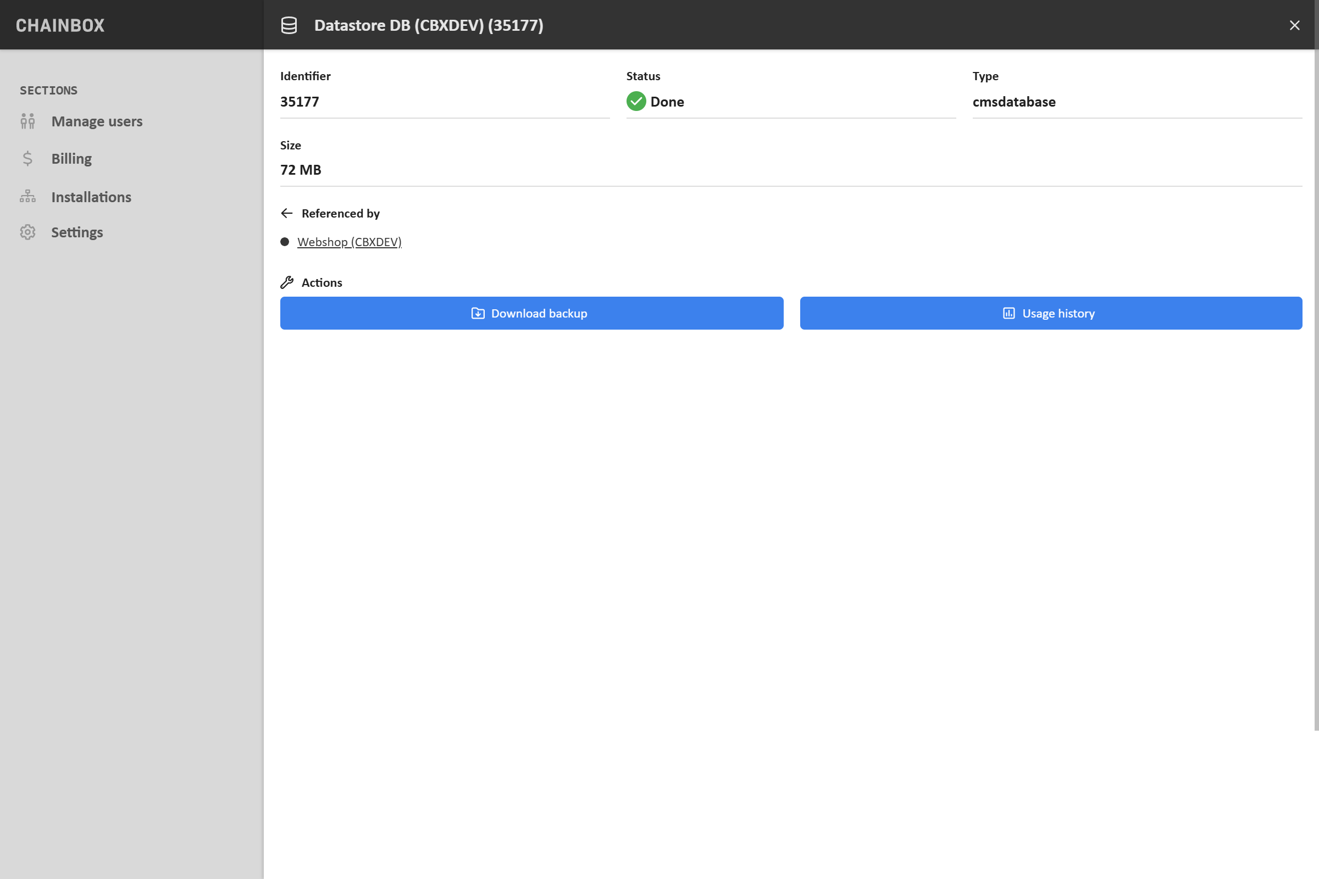This screenshot has width=1319, height=879.
Task: Click the Installations network icon
Action: click(x=27, y=197)
